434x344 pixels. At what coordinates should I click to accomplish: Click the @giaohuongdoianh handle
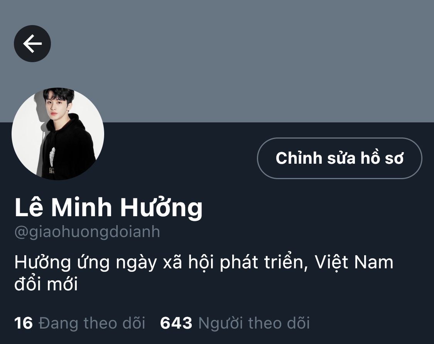click(x=87, y=232)
